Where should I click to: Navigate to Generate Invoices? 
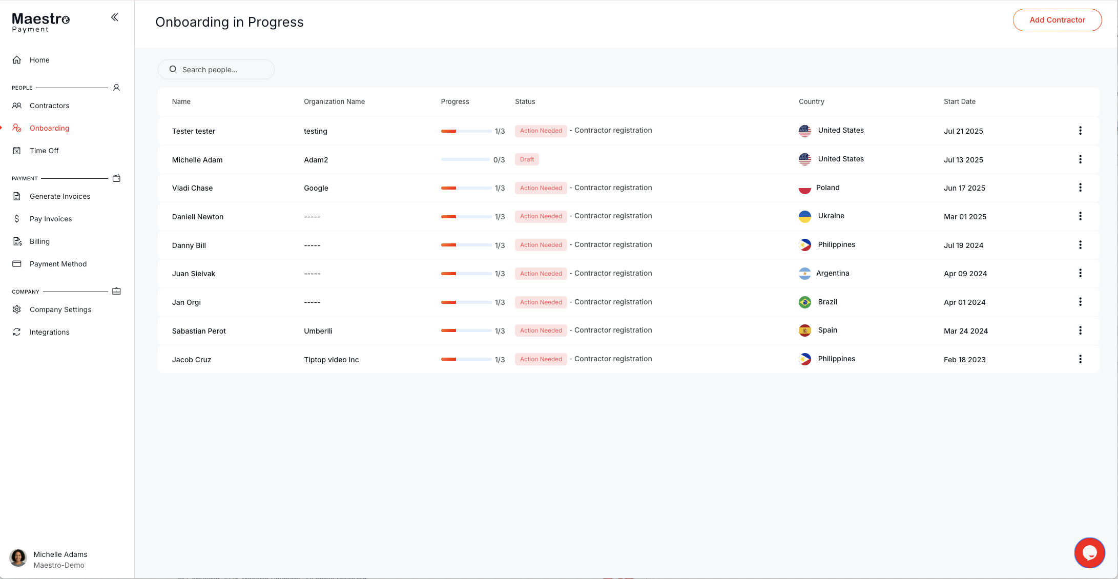pyautogui.click(x=60, y=196)
